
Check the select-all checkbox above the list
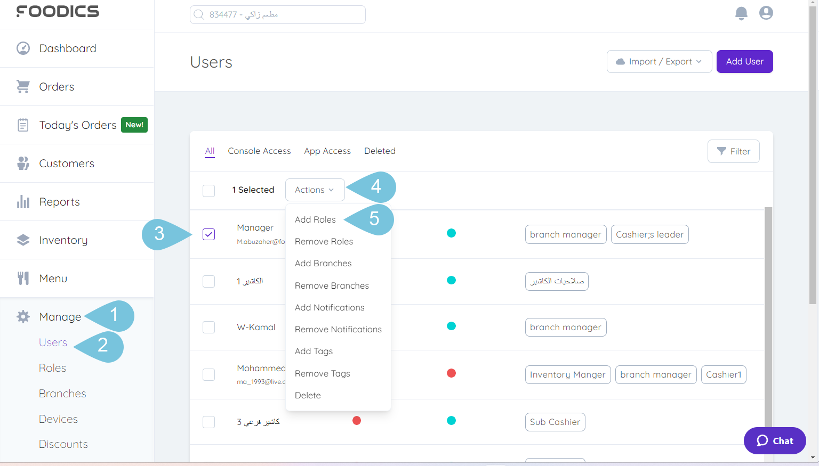pos(208,190)
